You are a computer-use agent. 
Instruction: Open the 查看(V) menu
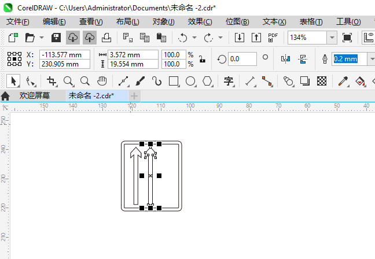91,22
